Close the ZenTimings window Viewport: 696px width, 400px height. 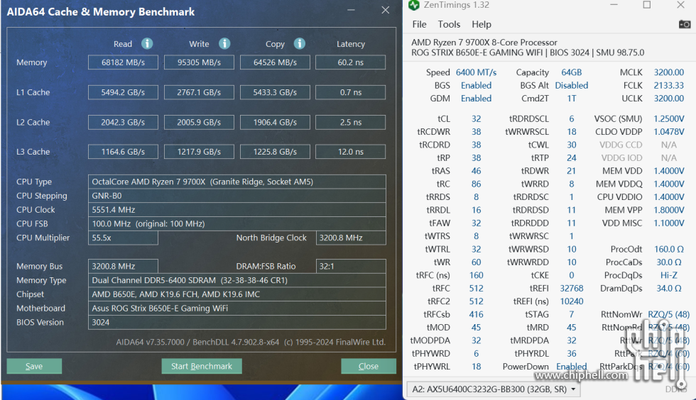coord(680,5)
